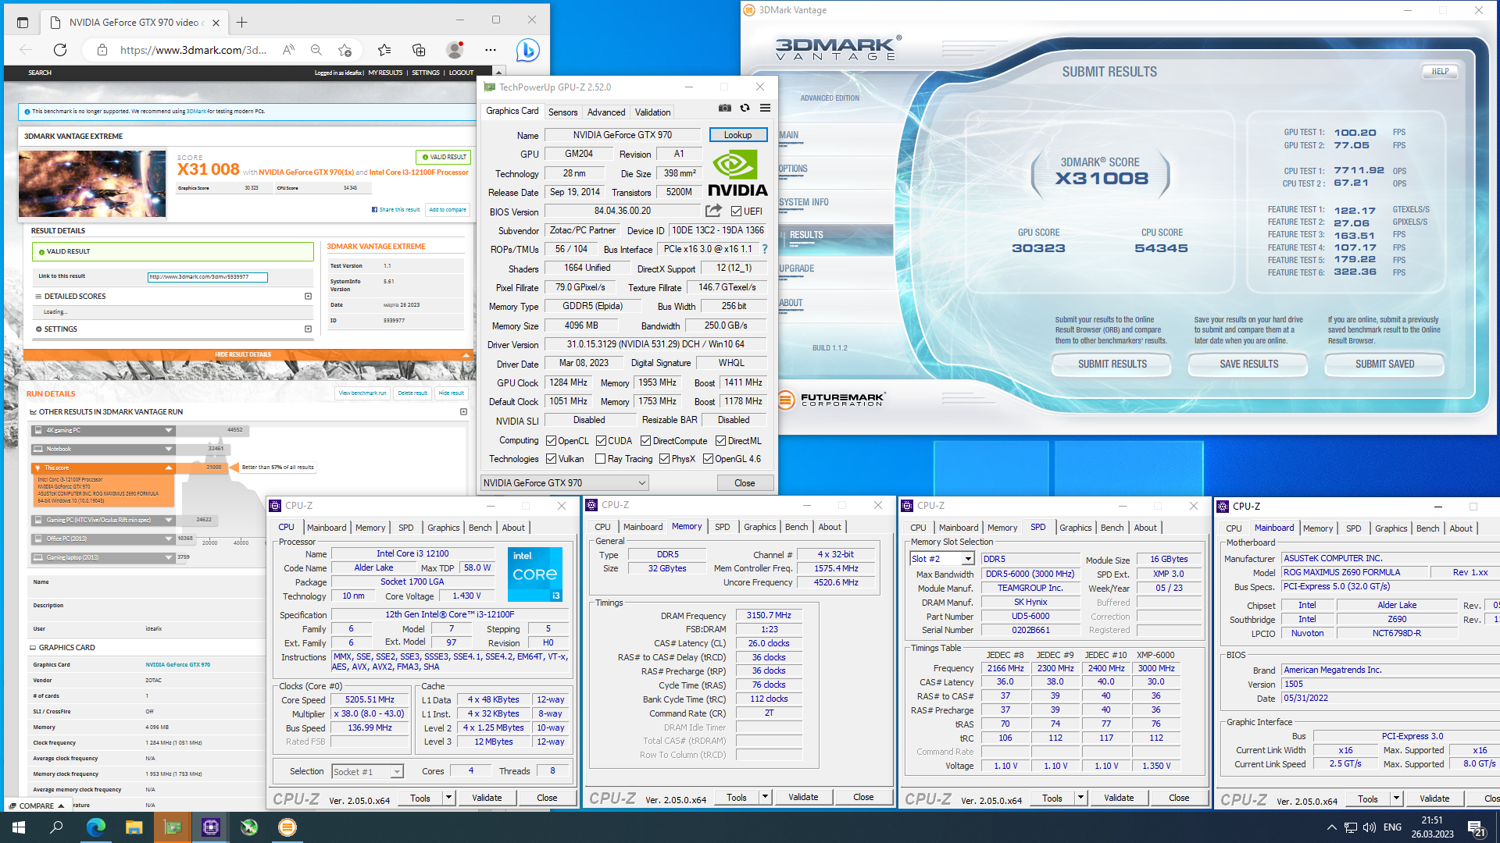Toggle PhysX checkbox
This screenshot has width=1500, height=843.
click(x=664, y=459)
